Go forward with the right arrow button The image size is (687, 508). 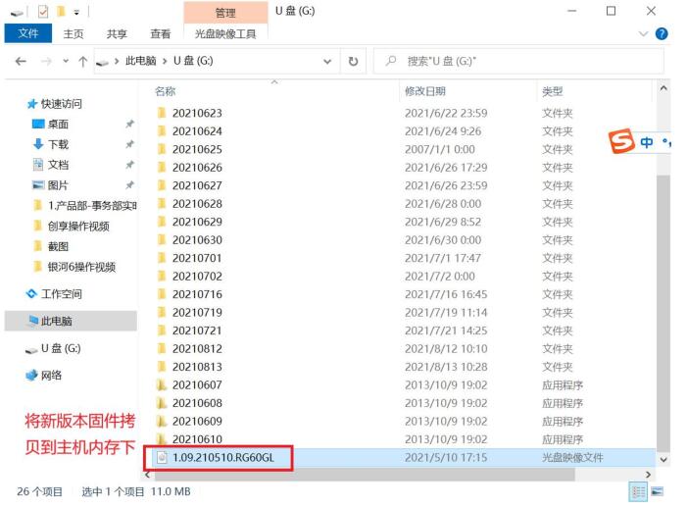point(46,62)
